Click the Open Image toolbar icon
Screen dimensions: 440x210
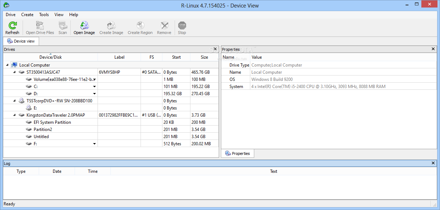(84, 25)
